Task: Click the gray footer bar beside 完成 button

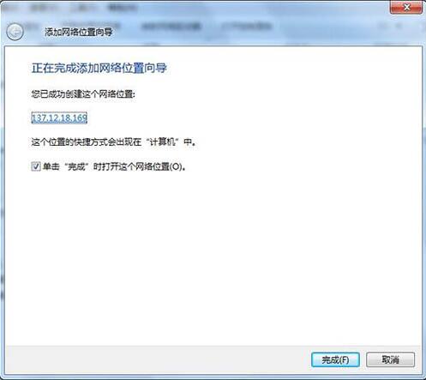Action: (157, 359)
